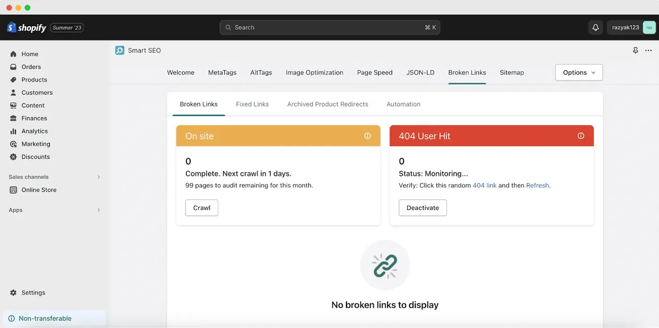Viewport: 659px width, 328px height.
Task: Click the random 404 link
Action: (x=484, y=185)
